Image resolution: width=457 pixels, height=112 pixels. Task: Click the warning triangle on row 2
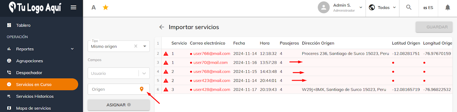(166, 54)
